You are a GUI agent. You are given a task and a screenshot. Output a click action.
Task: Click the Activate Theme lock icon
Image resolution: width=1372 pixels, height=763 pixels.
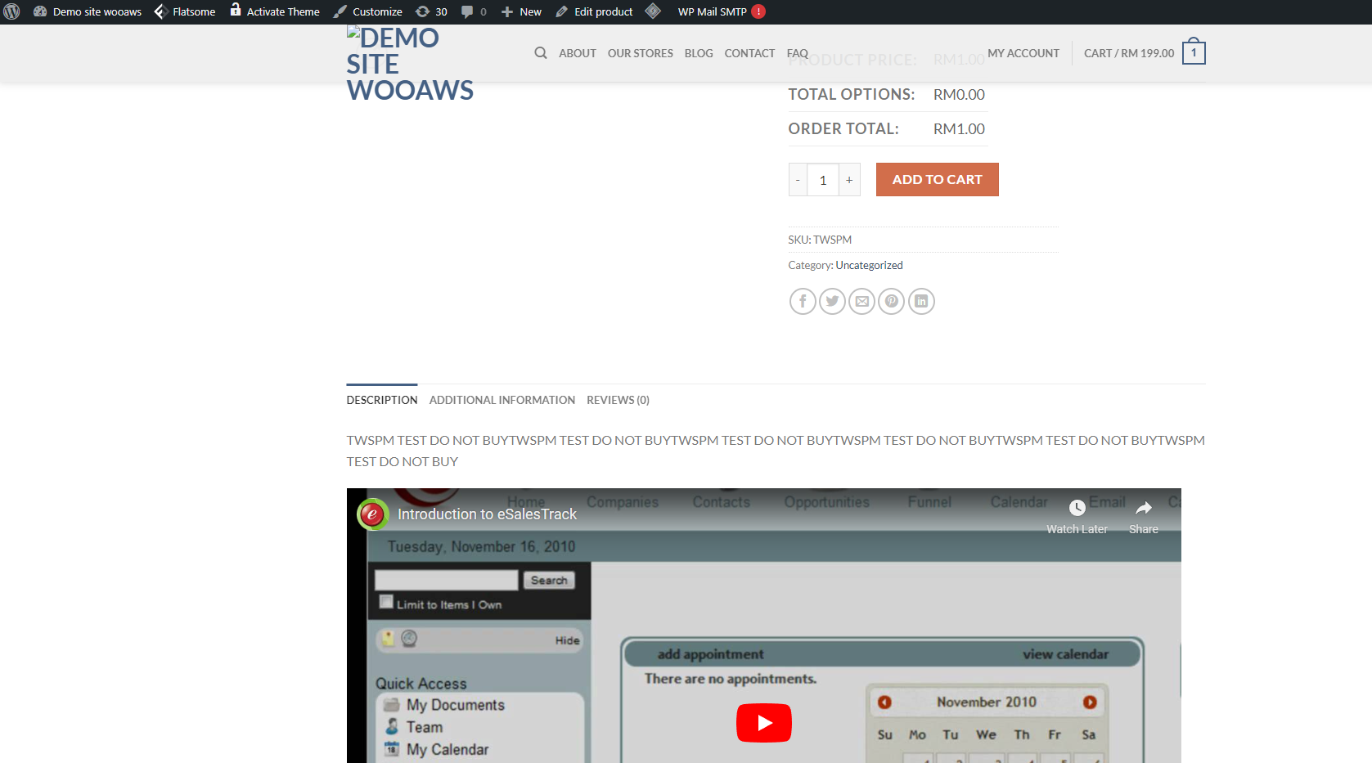click(236, 10)
